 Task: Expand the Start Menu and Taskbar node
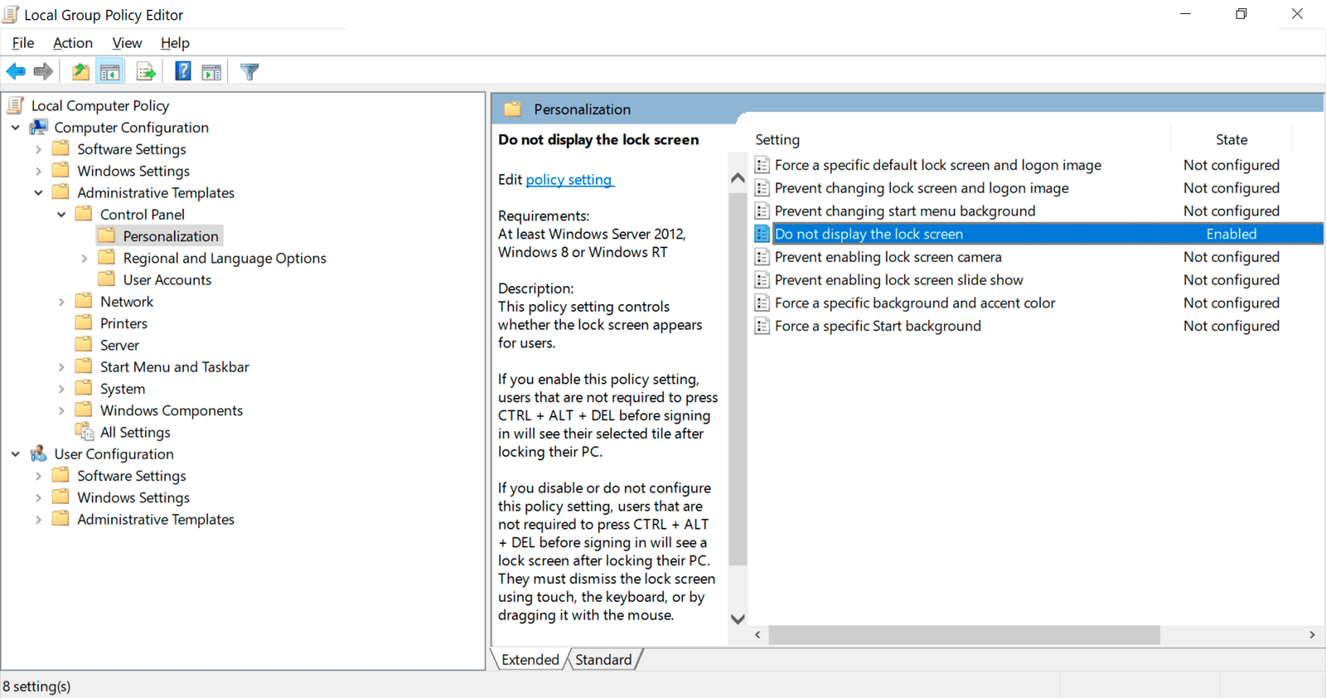click(x=61, y=366)
